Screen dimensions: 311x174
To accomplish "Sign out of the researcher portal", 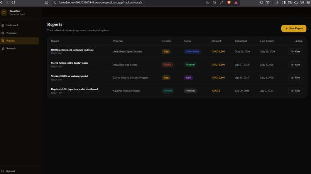I will click(8, 171).
